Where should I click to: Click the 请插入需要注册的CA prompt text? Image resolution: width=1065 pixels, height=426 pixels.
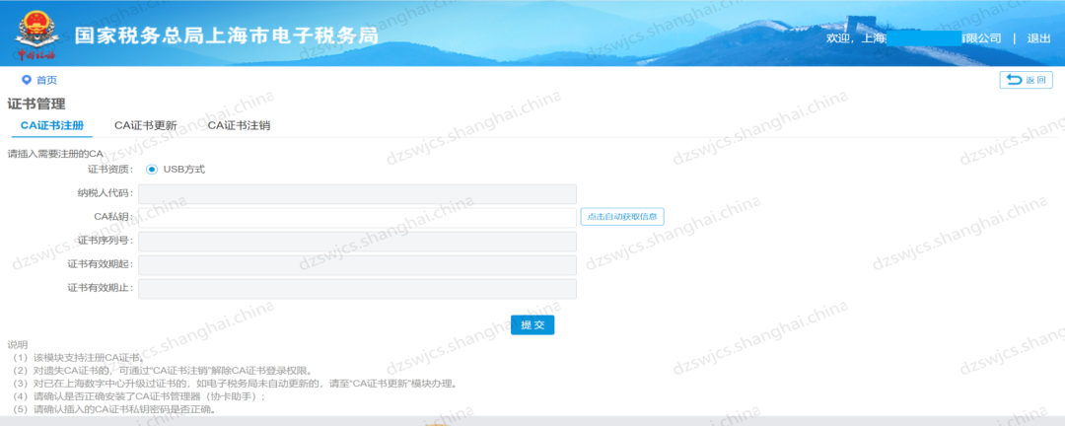[55, 154]
